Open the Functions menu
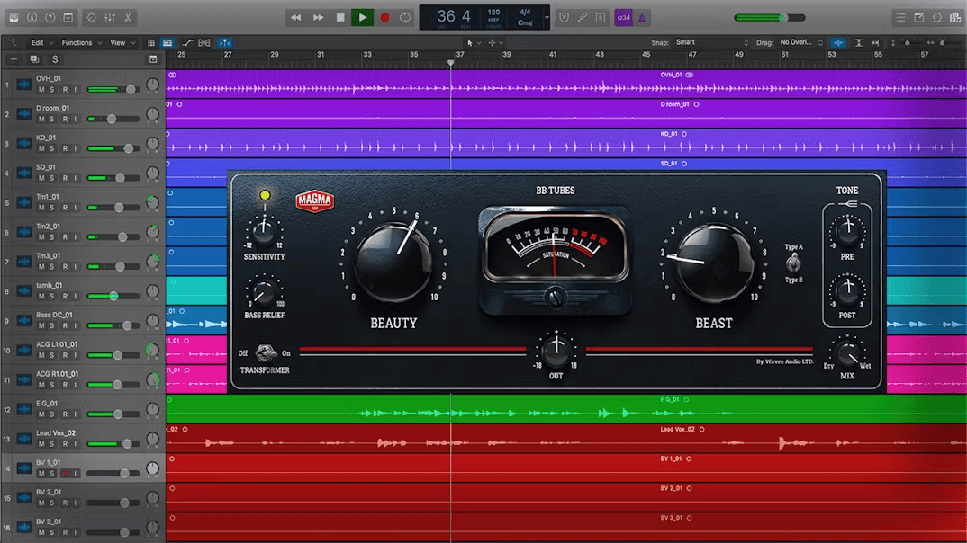The width and height of the screenshot is (967, 543). 81,42
